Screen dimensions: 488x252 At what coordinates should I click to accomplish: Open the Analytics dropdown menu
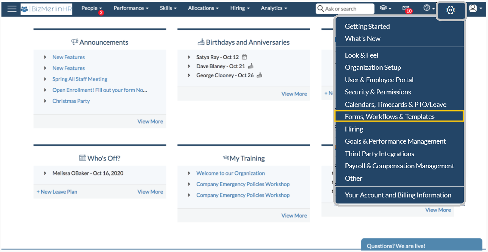tap(274, 8)
